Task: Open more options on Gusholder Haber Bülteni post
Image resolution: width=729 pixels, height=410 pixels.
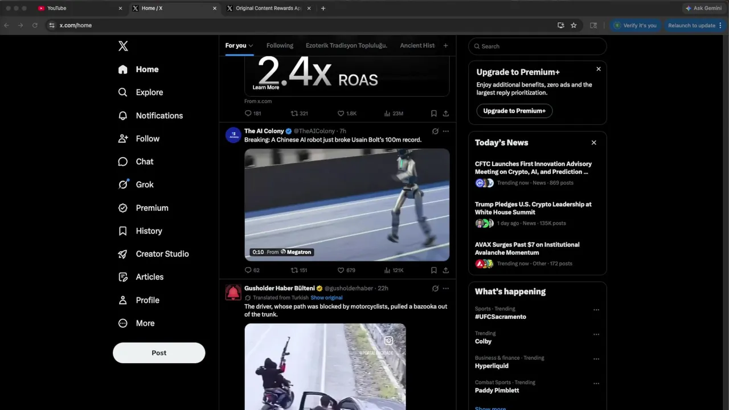Action: pyautogui.click(x=446, y=288)
